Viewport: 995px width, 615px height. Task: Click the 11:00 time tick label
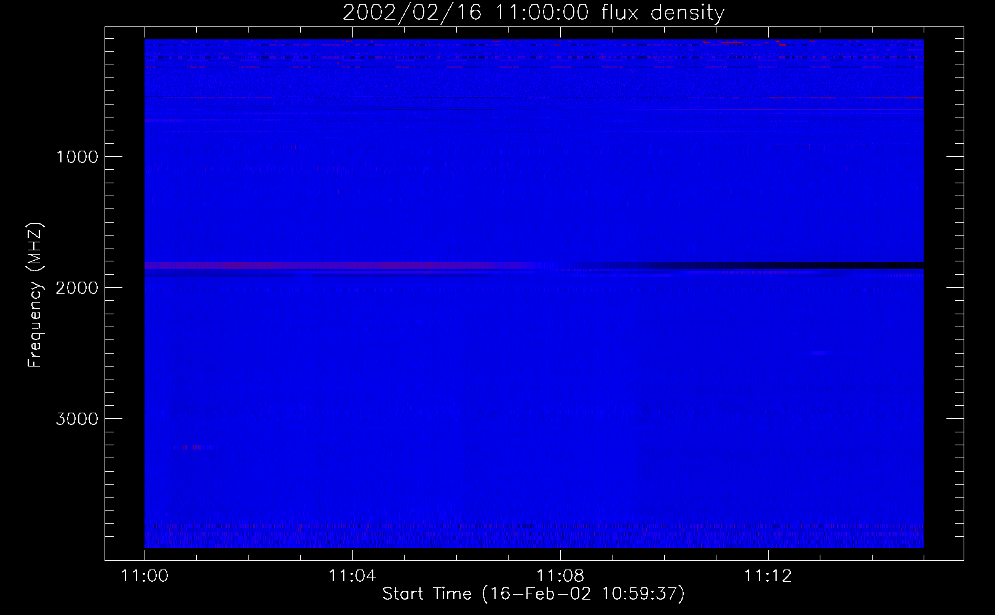[145, 576]
